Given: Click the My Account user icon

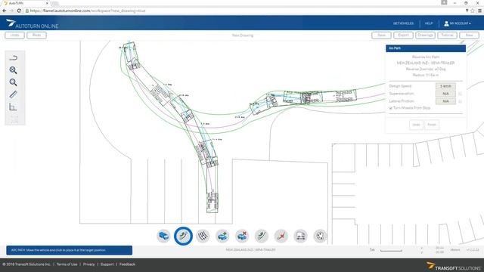Looking at the screenshot, I should (446, 23).
